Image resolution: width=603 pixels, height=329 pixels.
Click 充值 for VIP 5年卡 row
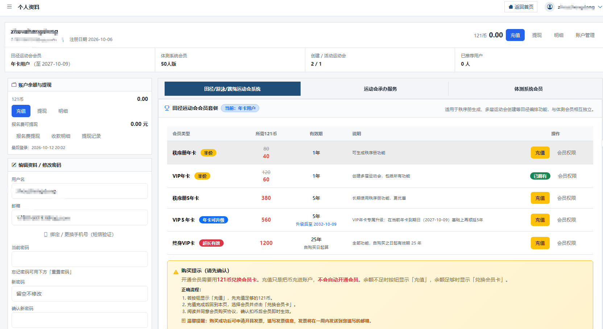tap(540, 220)
